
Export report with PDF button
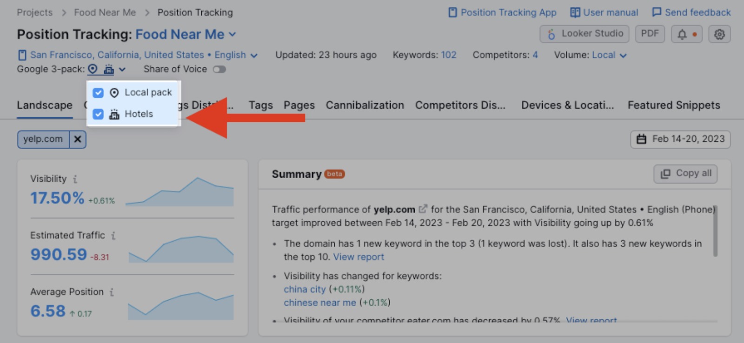coord(650,34)
